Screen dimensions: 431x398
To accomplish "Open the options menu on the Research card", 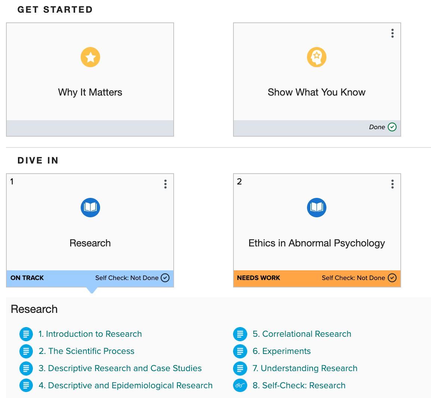I will [165, 184].
